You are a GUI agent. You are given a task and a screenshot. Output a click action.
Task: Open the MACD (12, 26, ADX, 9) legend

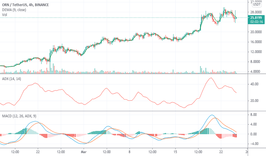click(19, 116)
